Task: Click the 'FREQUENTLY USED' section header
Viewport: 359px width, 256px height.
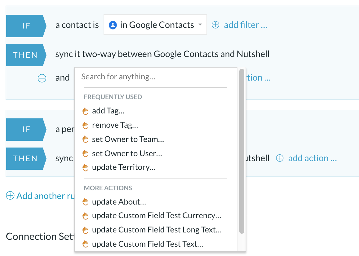Action: pos(113,97)
